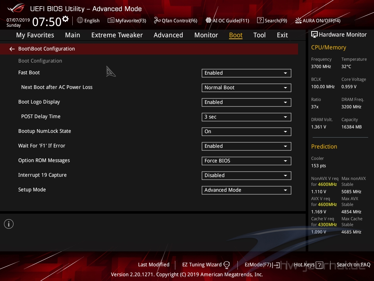Click Boot\Boot Configuration breadcrumb

pyautogui.click(x=46, y=49)
